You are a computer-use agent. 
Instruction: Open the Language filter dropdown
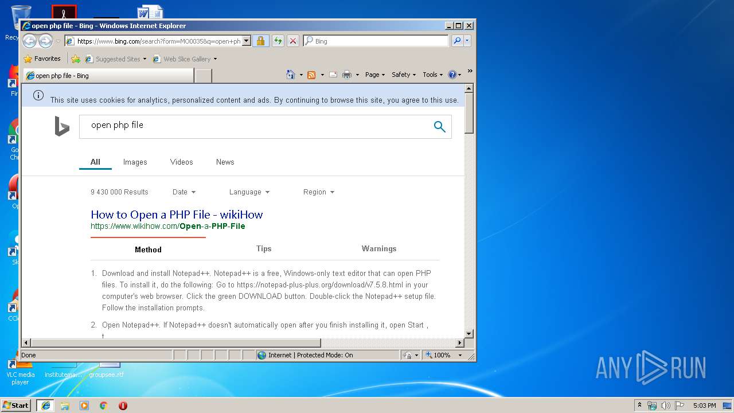[x=249, y=192]
